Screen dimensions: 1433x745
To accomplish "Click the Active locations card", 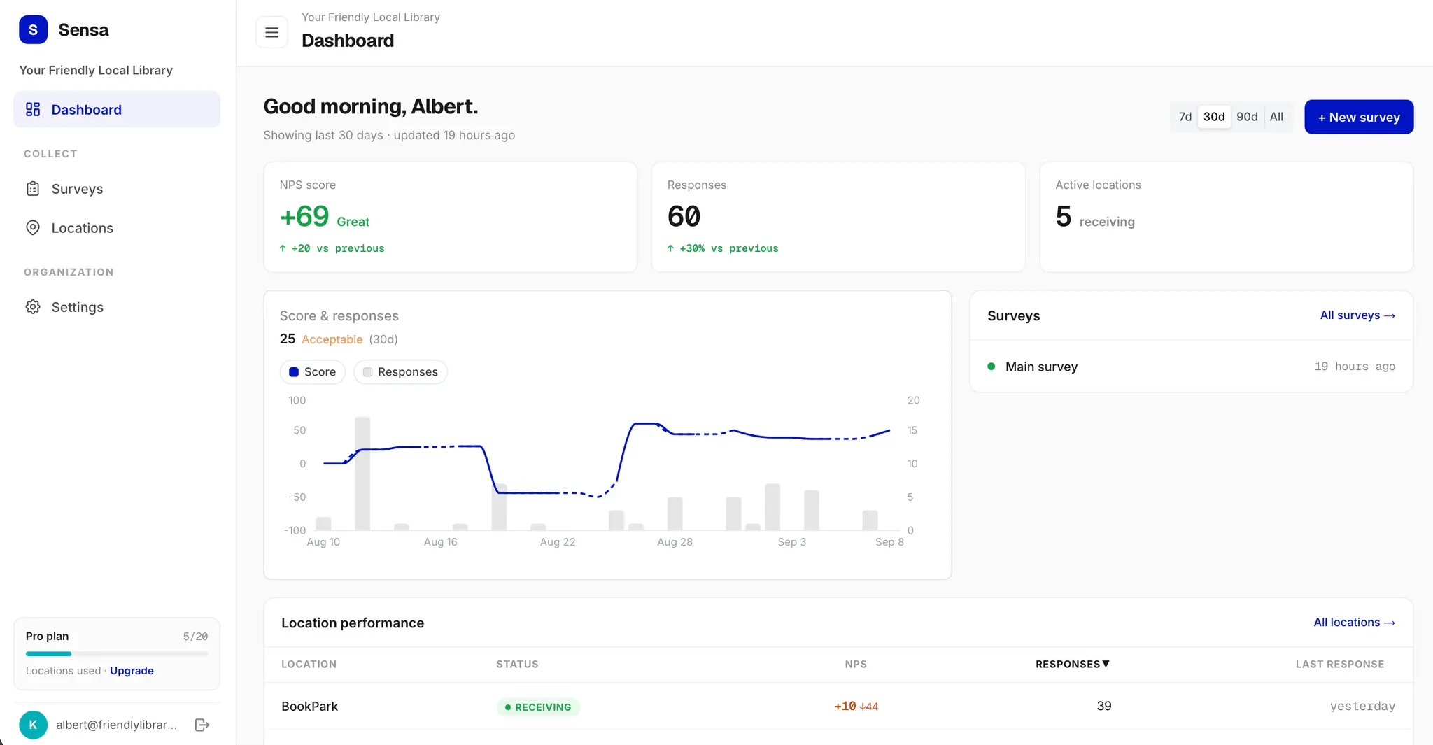I will (1226, 217).
